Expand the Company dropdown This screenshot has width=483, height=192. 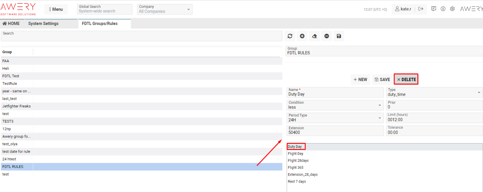[165, 9]
